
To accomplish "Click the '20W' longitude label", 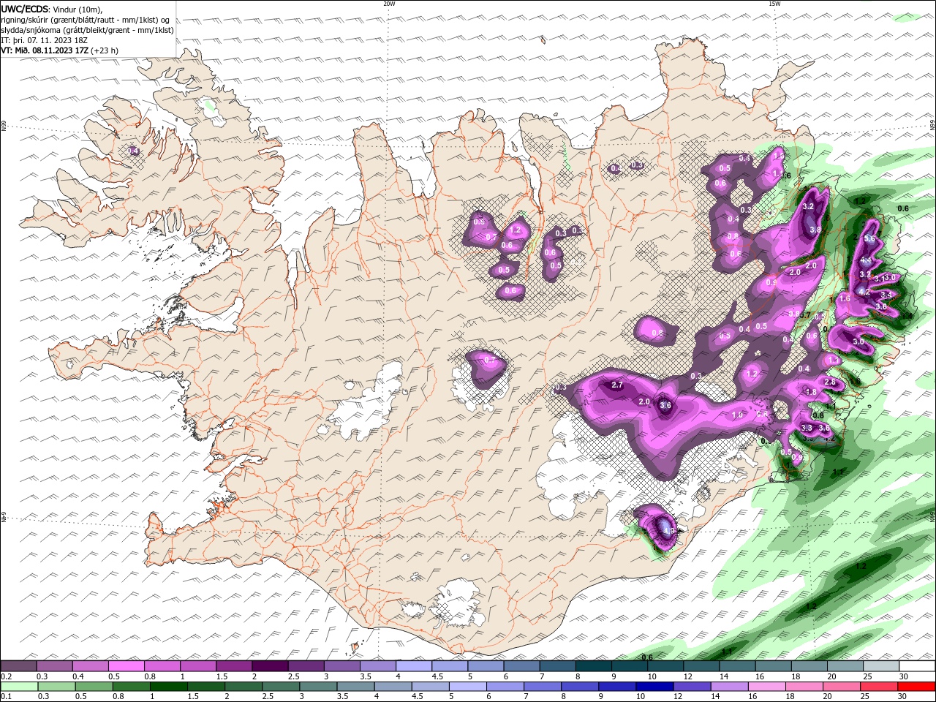I will pyautogui.click(x=389, y=4).
